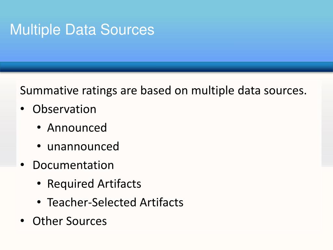The height and width of the screenshot is (250, 333).
Task: Click the 'Multiple Data Sources' slide title
Action: click(x=82, y=30)
